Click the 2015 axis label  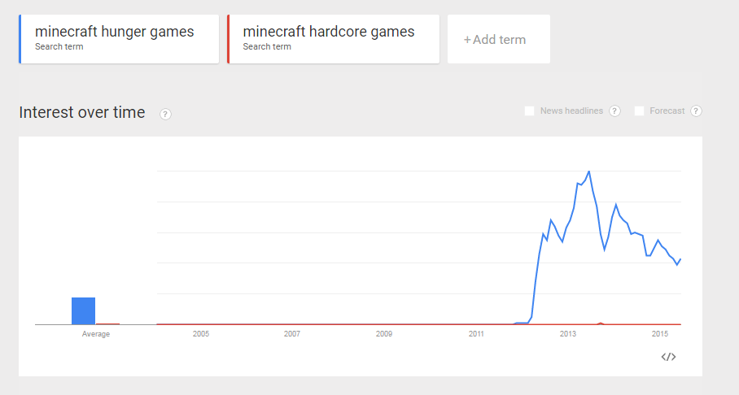coord(660,334)
